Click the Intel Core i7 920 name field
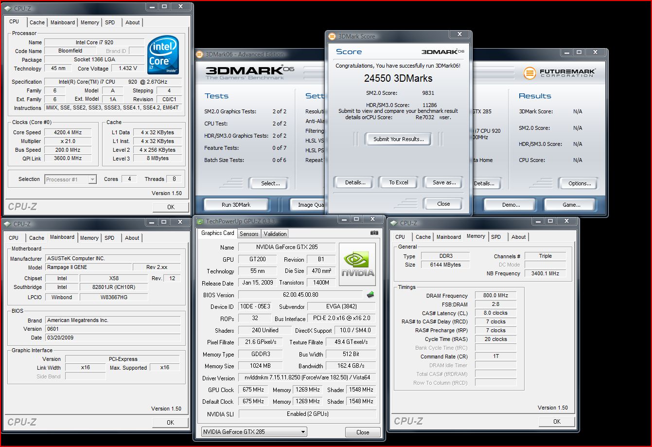 pos(94,42)
